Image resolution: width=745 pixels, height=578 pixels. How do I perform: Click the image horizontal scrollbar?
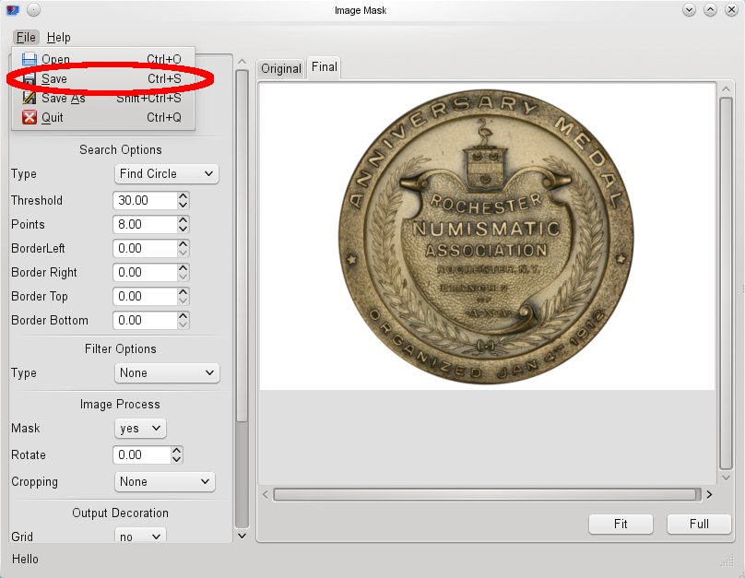487,494
